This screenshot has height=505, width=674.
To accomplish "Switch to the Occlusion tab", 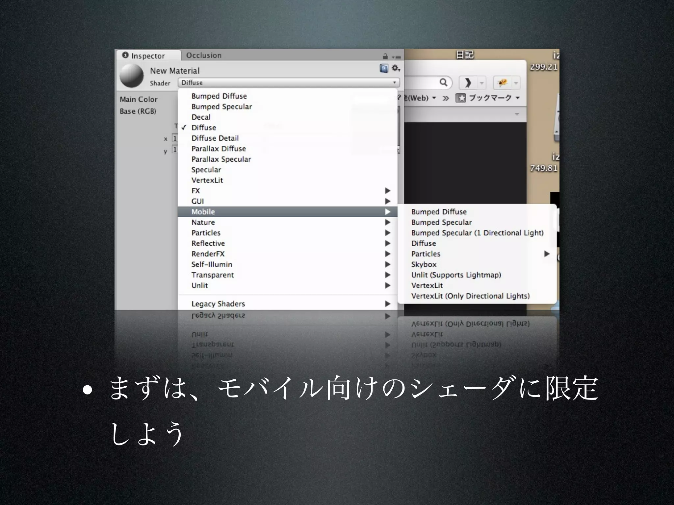I will pyautogui.click(x=204, y=55).
